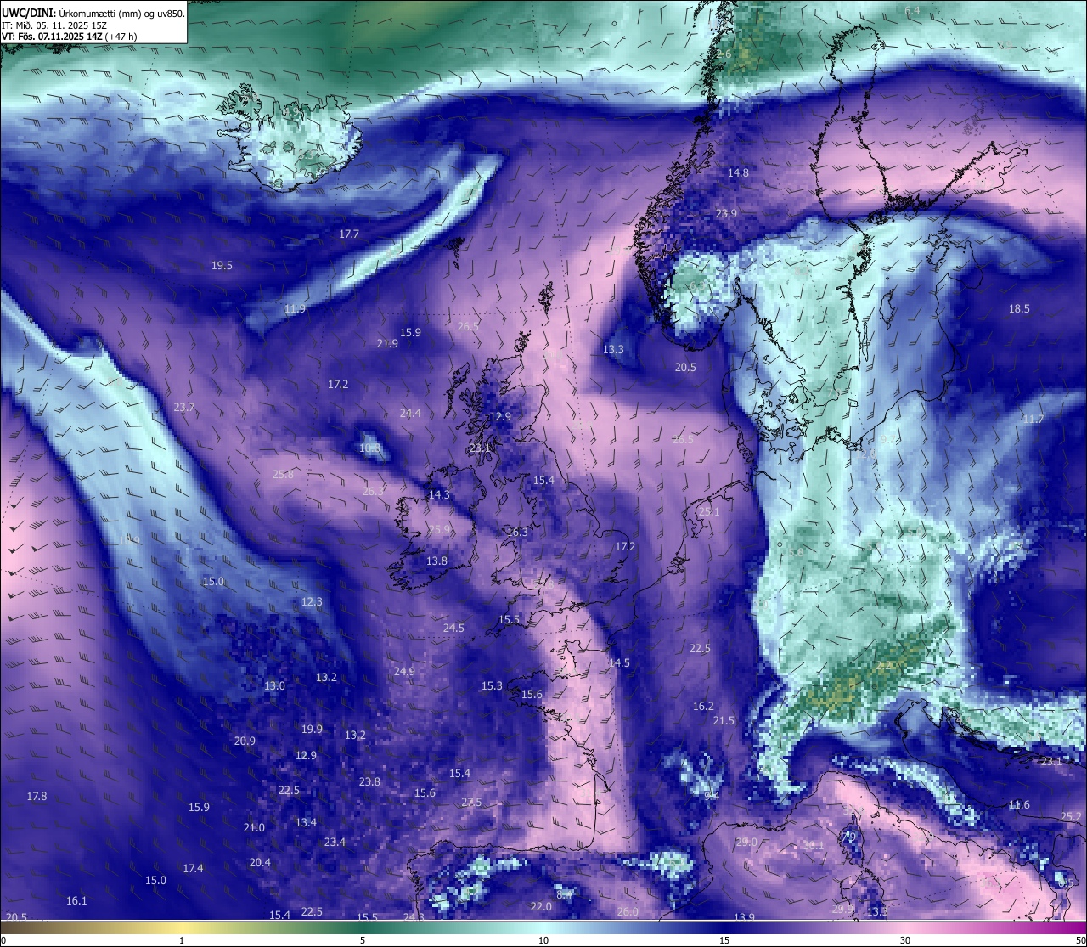The image size is (1087, 947).
Task: Select the 13.9 value at the bottom edge
Action: click(x=744, y=918)
